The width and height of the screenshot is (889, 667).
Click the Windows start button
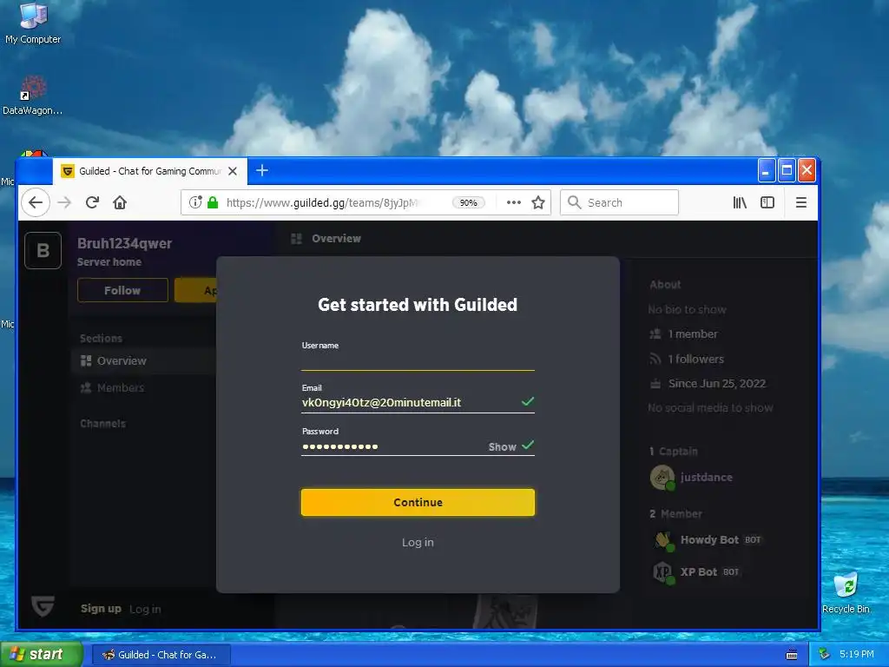click(42, 654)
